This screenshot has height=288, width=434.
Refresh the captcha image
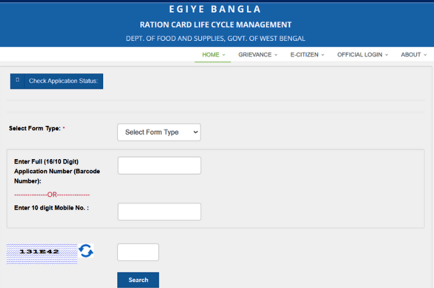point(86,250)
